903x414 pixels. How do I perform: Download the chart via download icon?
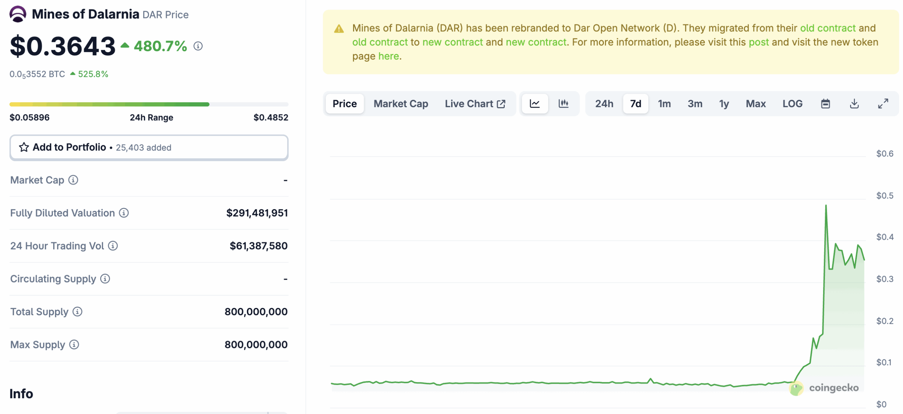[855, 103]
